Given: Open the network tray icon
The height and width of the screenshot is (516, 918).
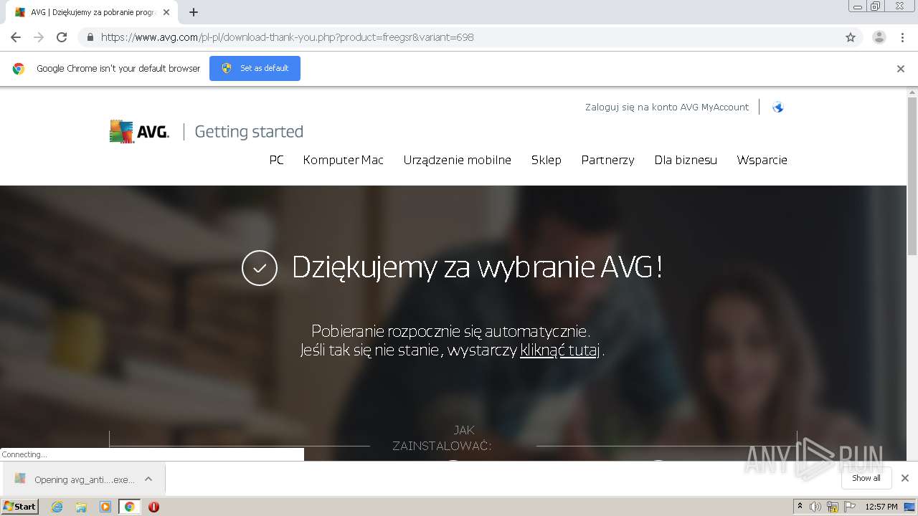Looking at the screenshot, I should 833,507.
